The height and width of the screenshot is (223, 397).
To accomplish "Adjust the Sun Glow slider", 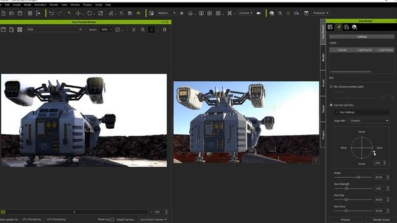I will pyautogui.click(x=346, y=211).
